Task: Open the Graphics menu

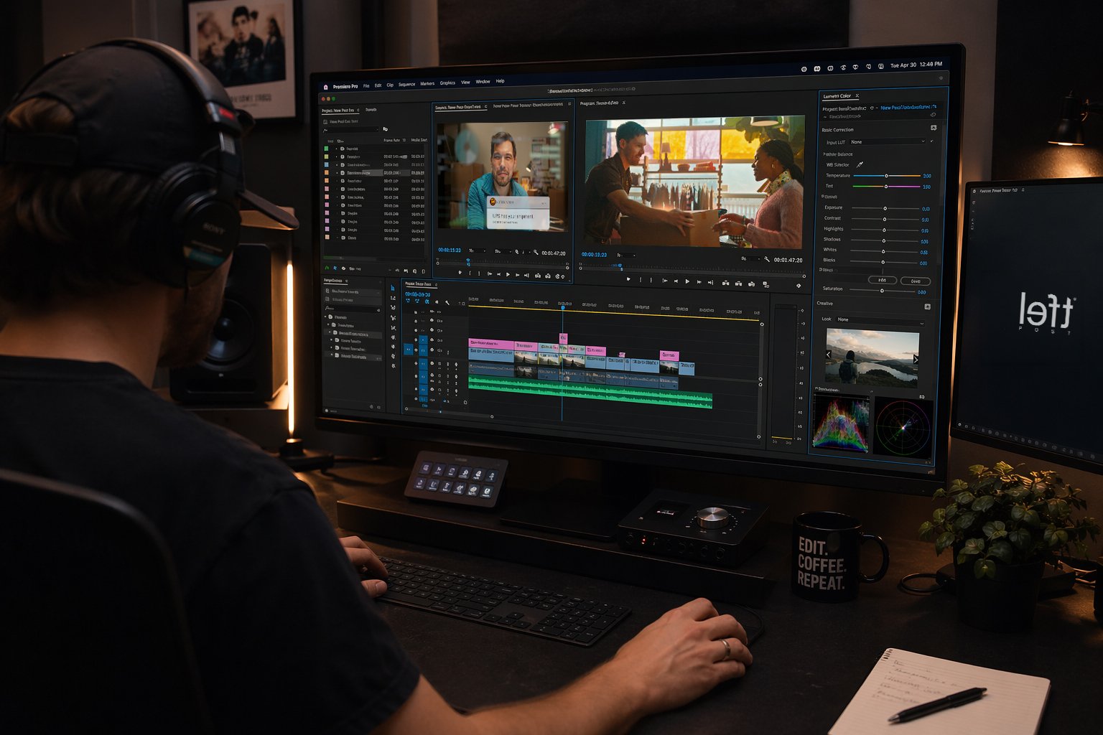Action: 447,83
